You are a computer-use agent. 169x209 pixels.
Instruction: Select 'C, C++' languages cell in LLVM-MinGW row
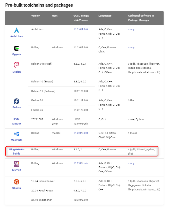pos(102,119)
